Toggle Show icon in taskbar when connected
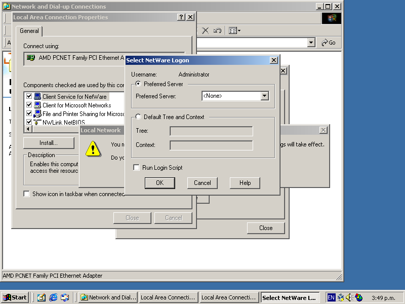405x304 pixels. click(x=26, y=194)
